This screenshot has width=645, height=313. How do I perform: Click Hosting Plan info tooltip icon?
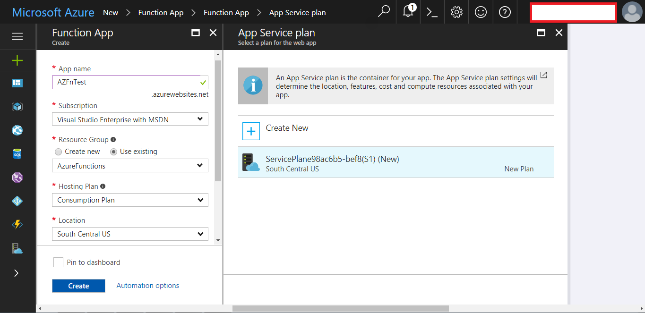point(103,186)
